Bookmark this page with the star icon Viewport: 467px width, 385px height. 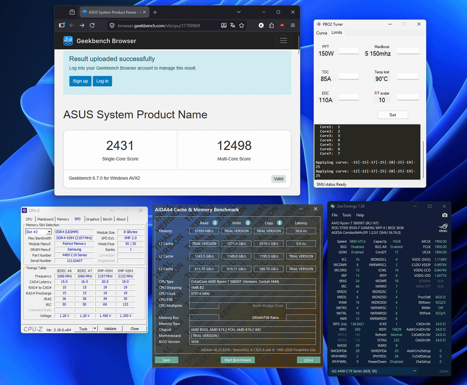coord(242,25)
